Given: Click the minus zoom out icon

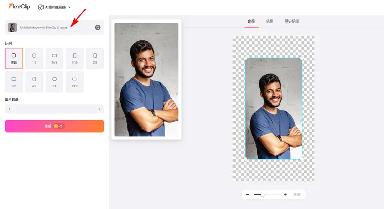Looking at the screenshot, I should coord(247,195).
